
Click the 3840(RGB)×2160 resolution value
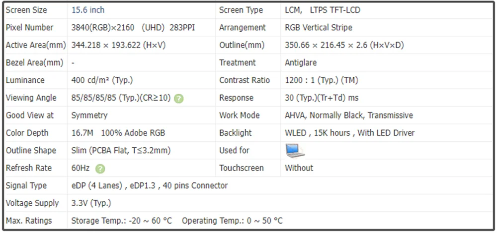click(103, 28)
